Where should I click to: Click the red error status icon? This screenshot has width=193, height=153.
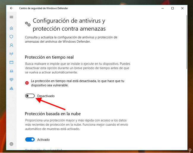point(27,83)
